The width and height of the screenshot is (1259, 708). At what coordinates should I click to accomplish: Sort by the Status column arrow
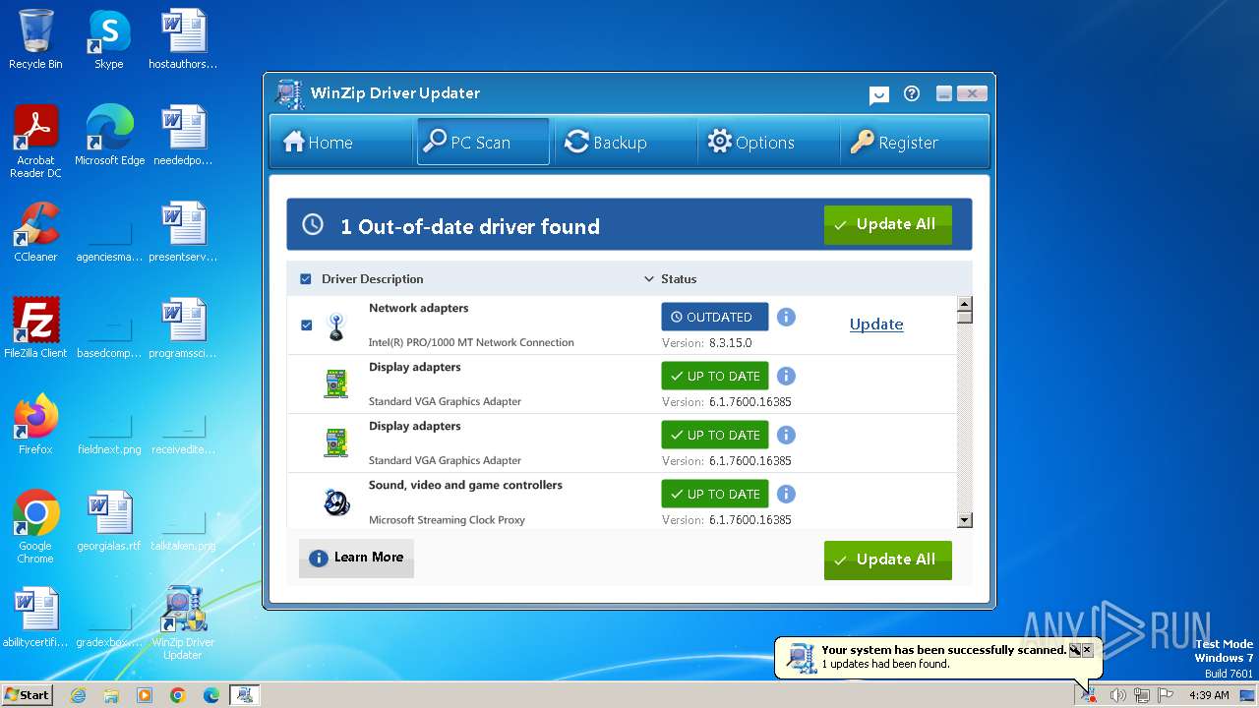[649, 279]
